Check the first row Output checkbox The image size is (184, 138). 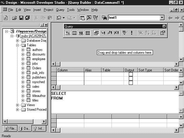(131, 74)
